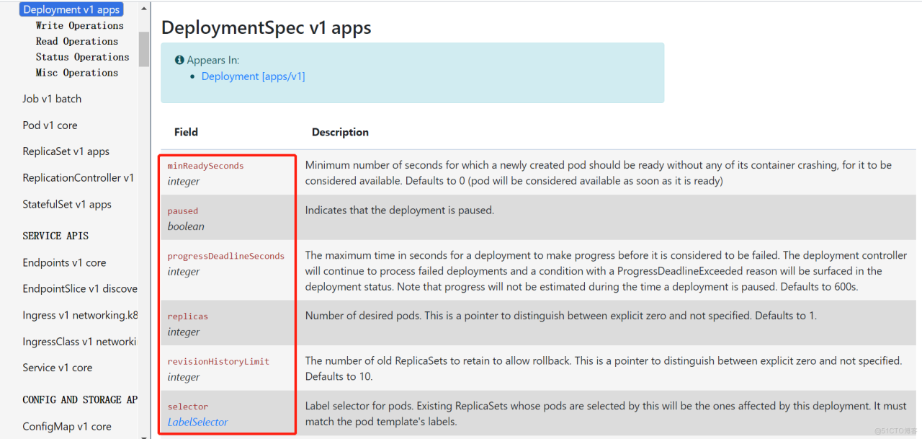This screenshot has height=439, width=922.
Task: Open Misc Operations entry
Action: pos(77,73)
